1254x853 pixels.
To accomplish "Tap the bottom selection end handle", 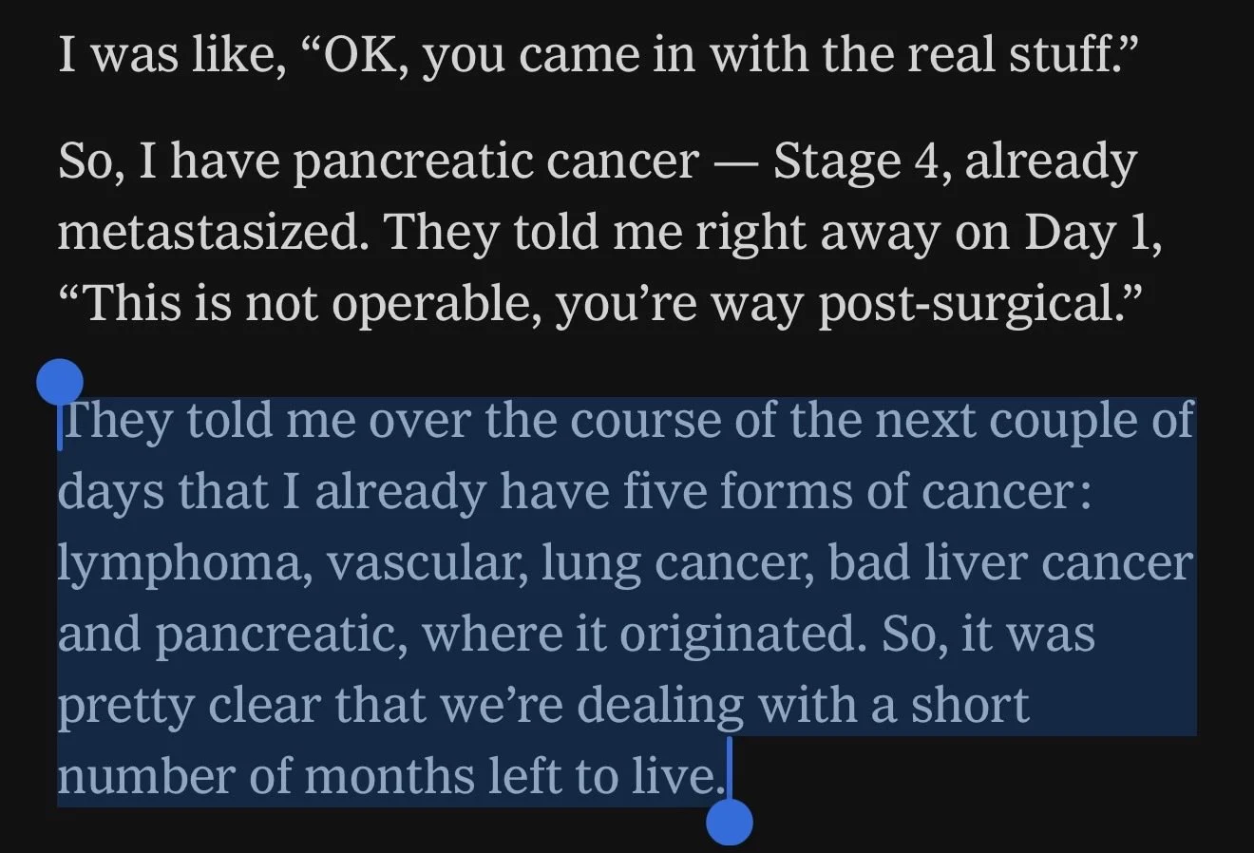I will pyautogui.click(x=730, y=821).
